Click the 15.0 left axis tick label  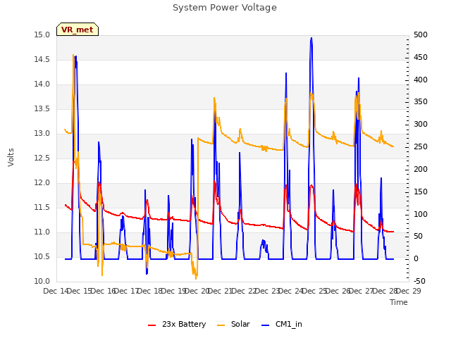pos(42,35)
